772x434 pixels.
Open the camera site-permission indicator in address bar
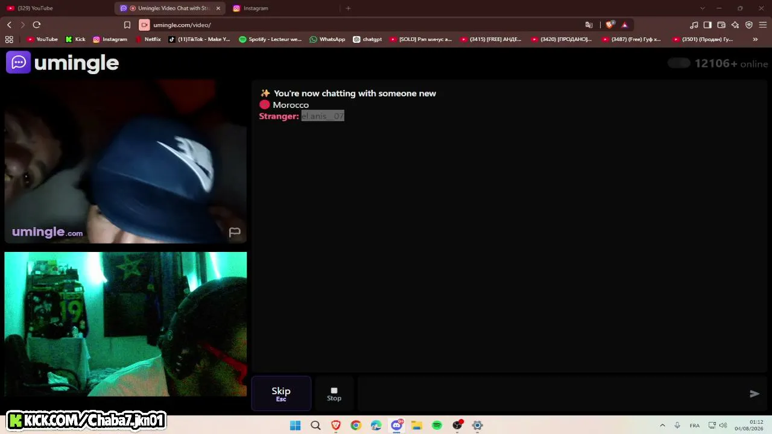(144, 25)
